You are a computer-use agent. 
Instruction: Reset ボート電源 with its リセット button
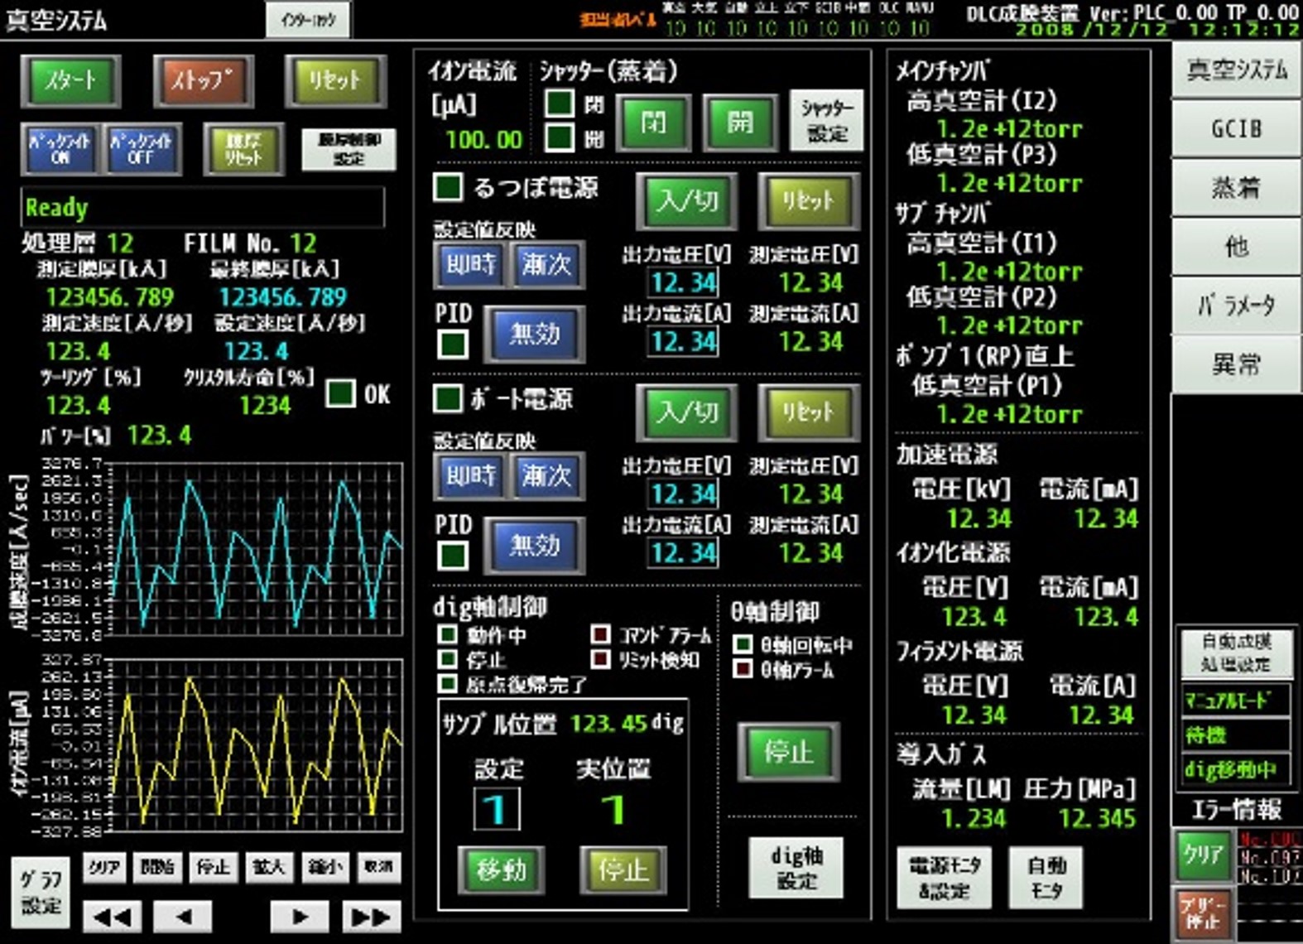pos(809,412)
